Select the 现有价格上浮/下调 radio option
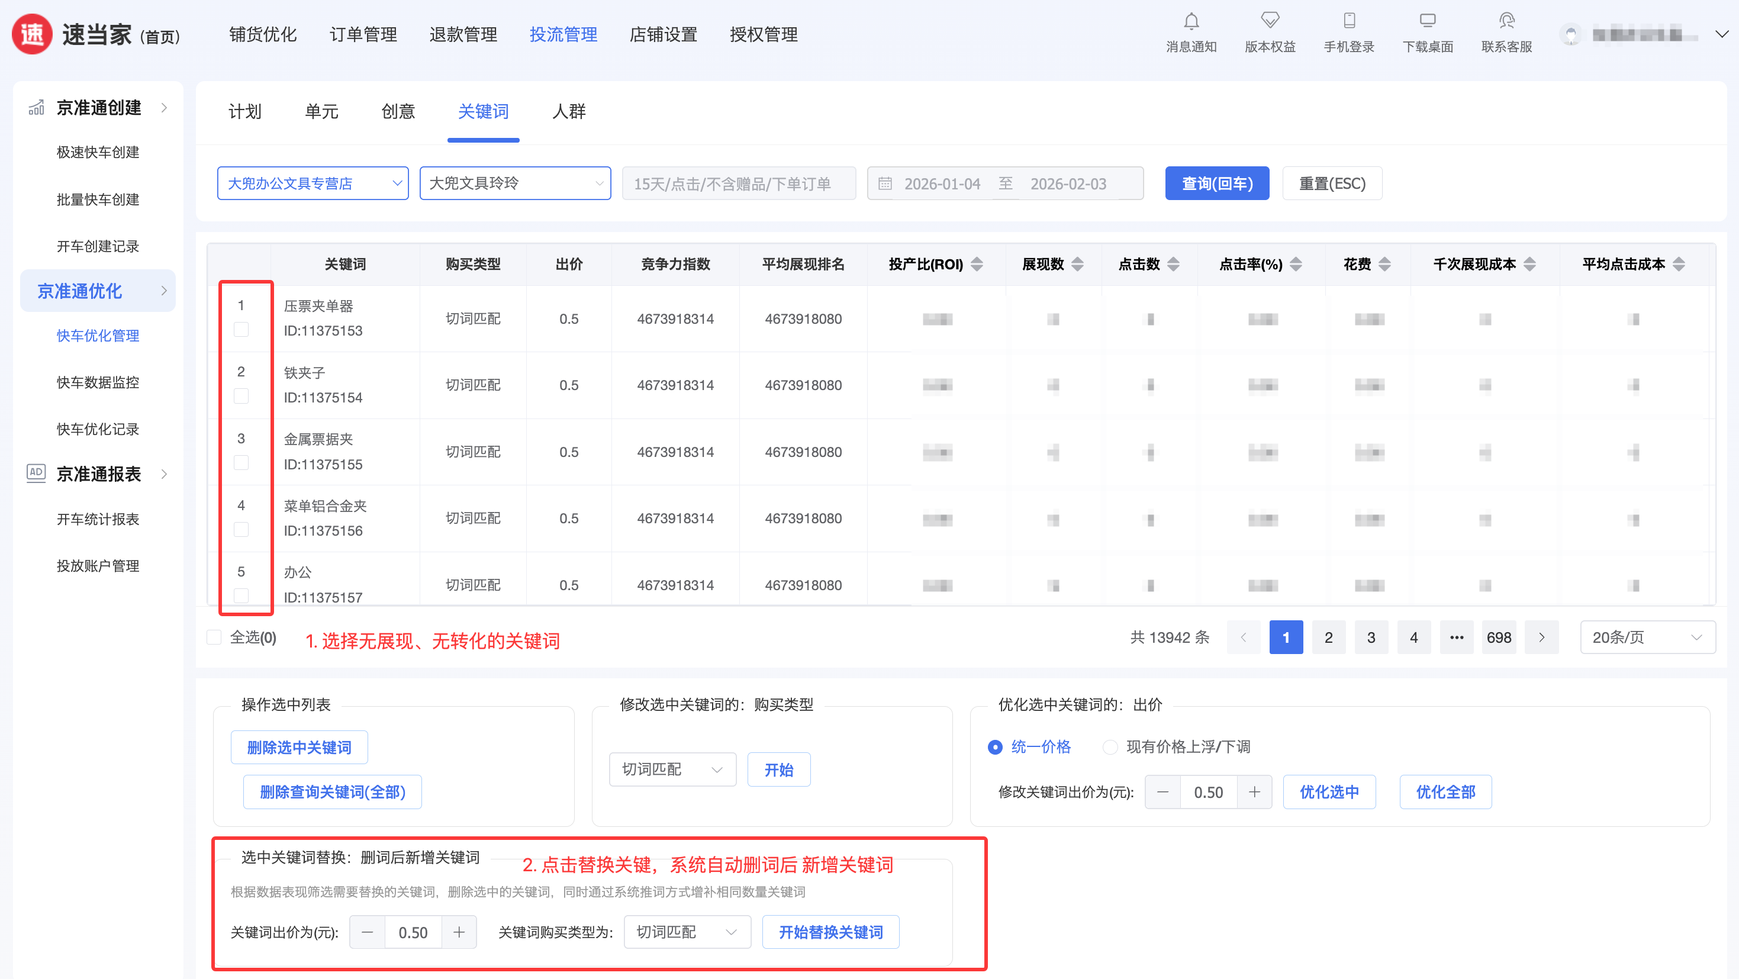Screen dimensions: 1739x979 [x=1109, y=747]
